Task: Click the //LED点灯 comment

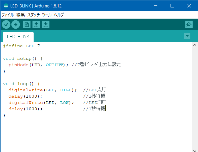Action: point(95,90)
